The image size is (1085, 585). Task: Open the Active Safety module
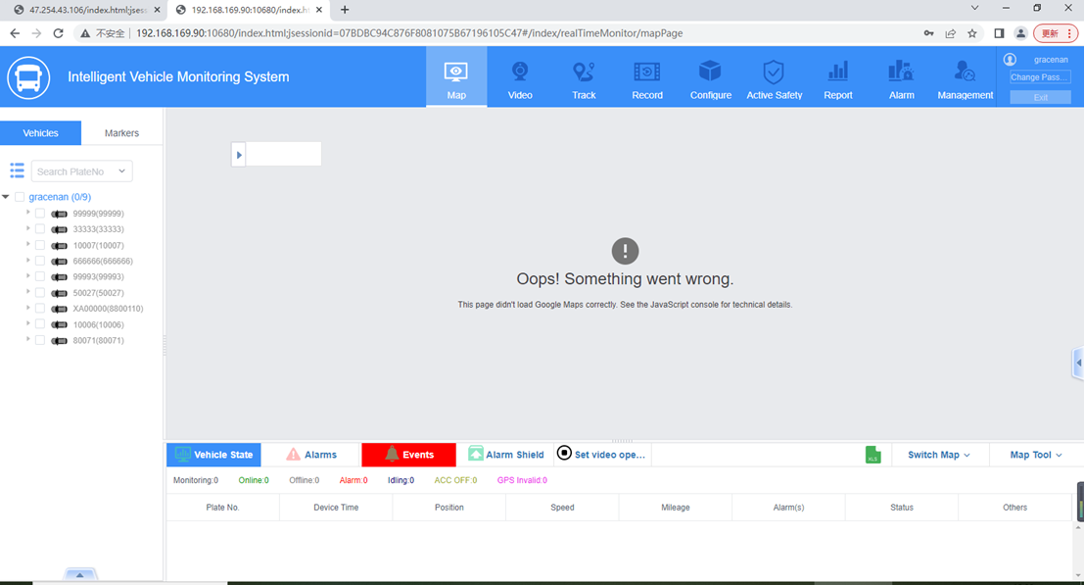pyautogui.click(x=775, y=76)
